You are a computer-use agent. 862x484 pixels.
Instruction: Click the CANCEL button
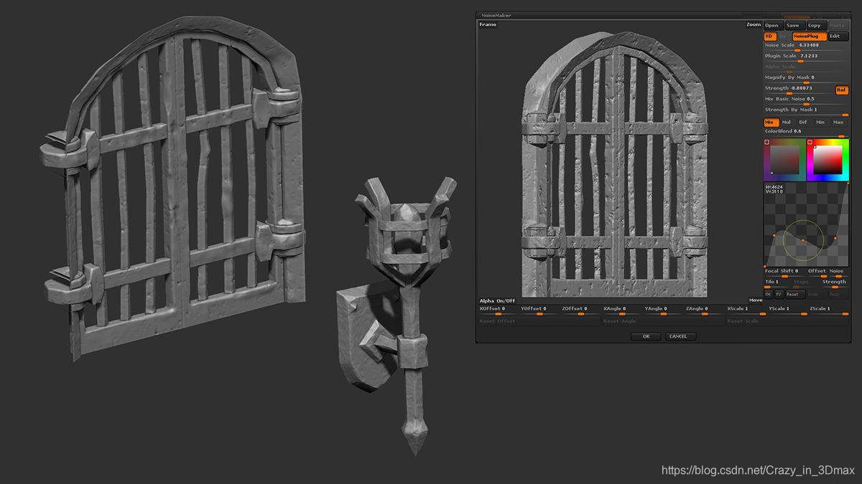click(680, 336)
